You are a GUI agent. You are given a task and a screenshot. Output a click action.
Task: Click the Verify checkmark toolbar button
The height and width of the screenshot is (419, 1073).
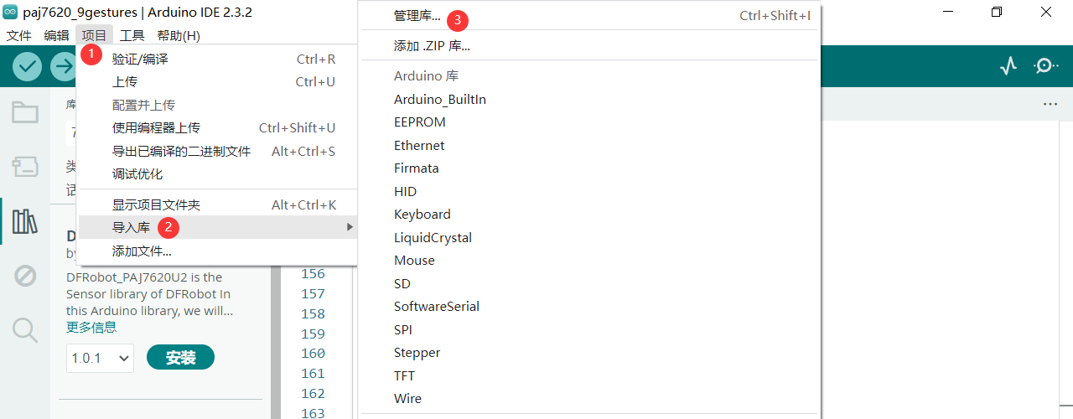pyautogui.click(x=28, y=66)
